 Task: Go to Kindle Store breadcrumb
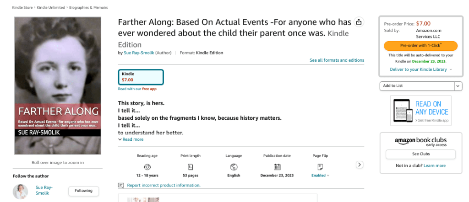(23, 8)
